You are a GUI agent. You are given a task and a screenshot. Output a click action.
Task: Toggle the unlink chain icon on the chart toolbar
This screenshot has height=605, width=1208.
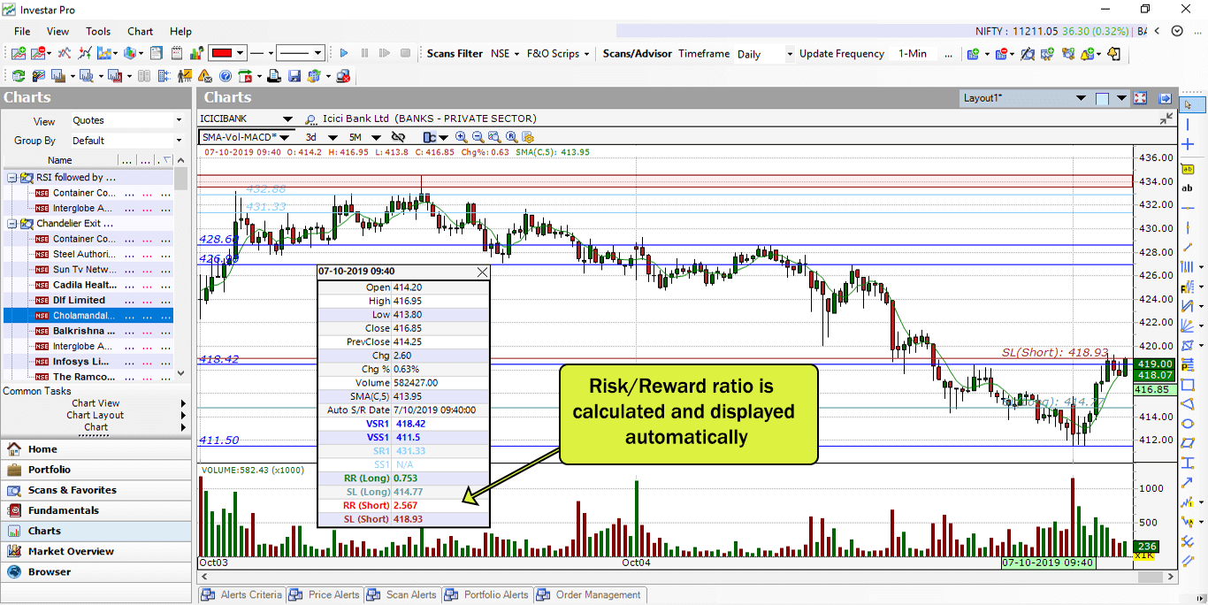tap(398, 139)
